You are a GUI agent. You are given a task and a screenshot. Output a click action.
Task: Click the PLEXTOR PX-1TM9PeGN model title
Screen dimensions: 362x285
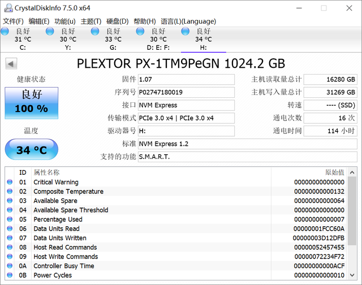181,63
